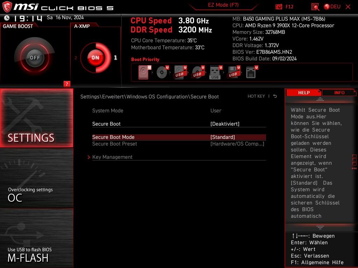The width and height of the screenshot is (358, 268).
Task: Click the Motherboard Temperature 33°C reading
Action: (x=167, y=47)
